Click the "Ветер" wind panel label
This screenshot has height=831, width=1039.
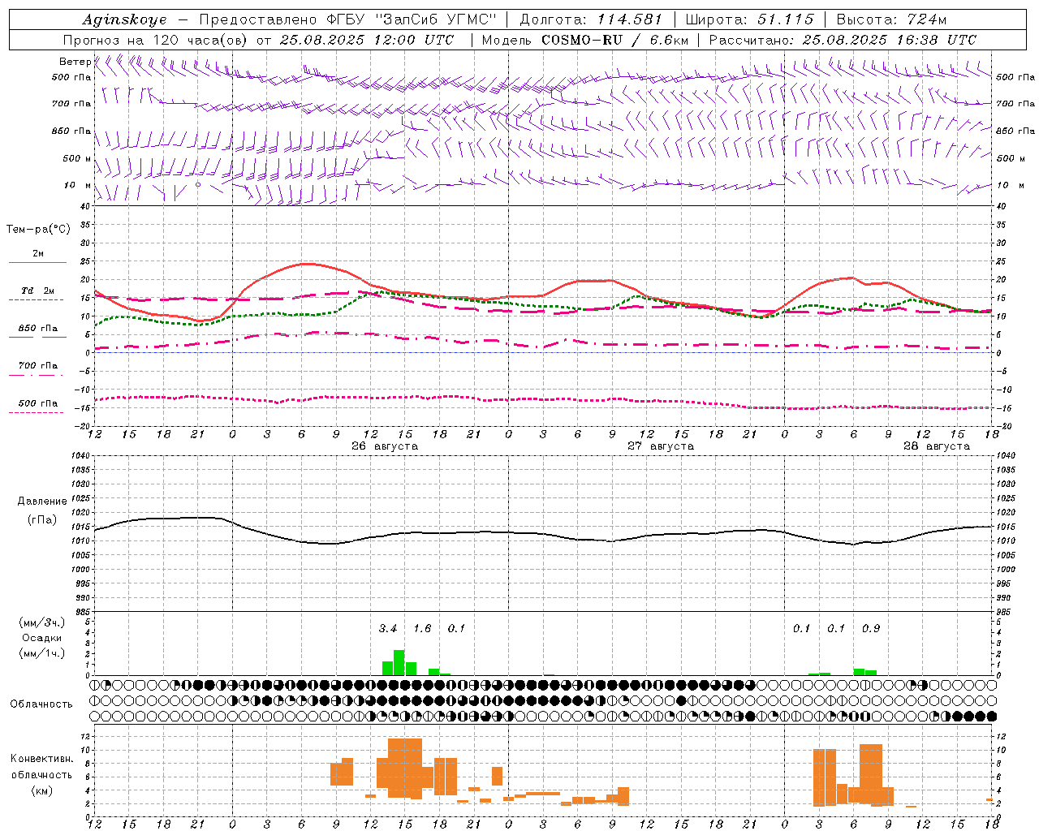75,62
